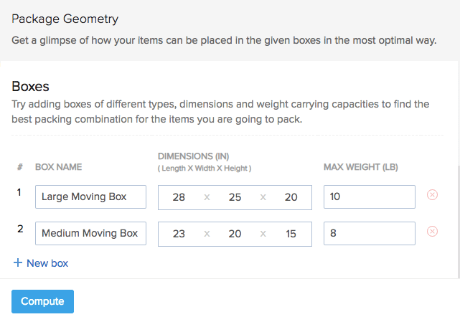Select the length value 28 for box 1

pos(179,197)
